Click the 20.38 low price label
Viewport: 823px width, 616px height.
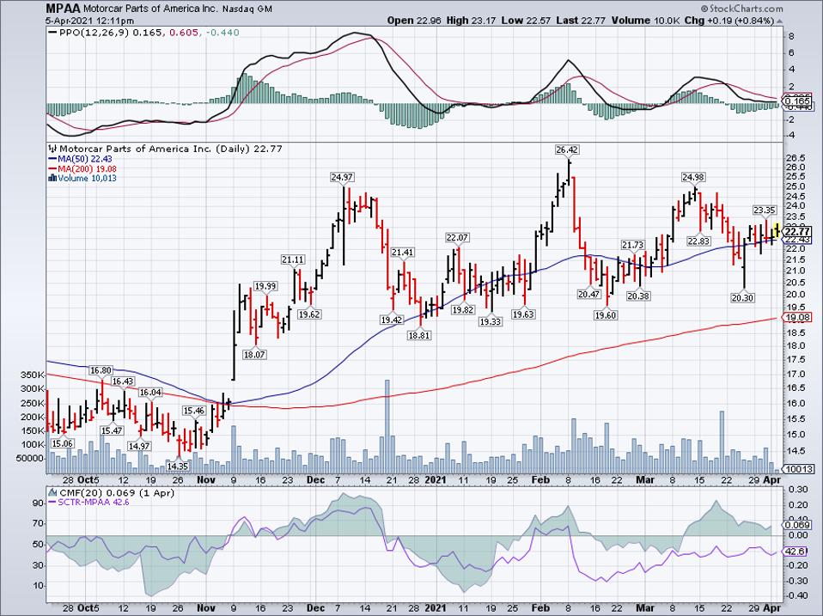(638, 296)
